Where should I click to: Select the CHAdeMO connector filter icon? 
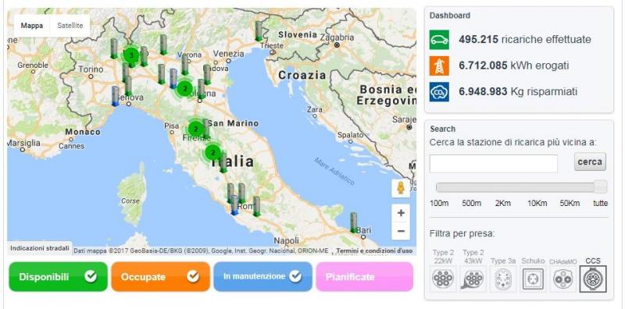coord(562,279)
